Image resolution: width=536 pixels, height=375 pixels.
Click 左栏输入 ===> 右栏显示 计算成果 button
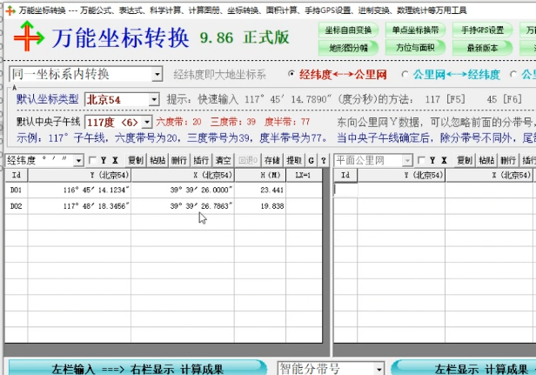137,368
